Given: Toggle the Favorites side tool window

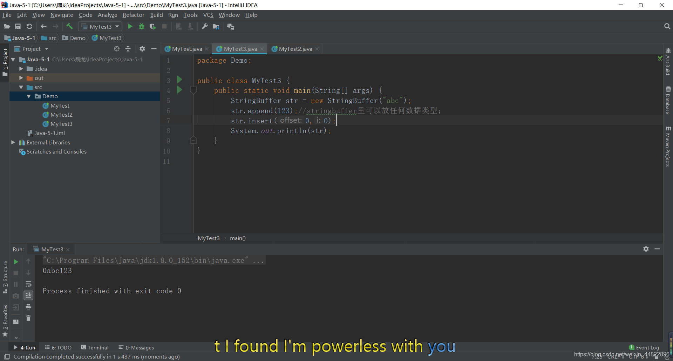Looking at the screenshot, I should click(5, 321).
